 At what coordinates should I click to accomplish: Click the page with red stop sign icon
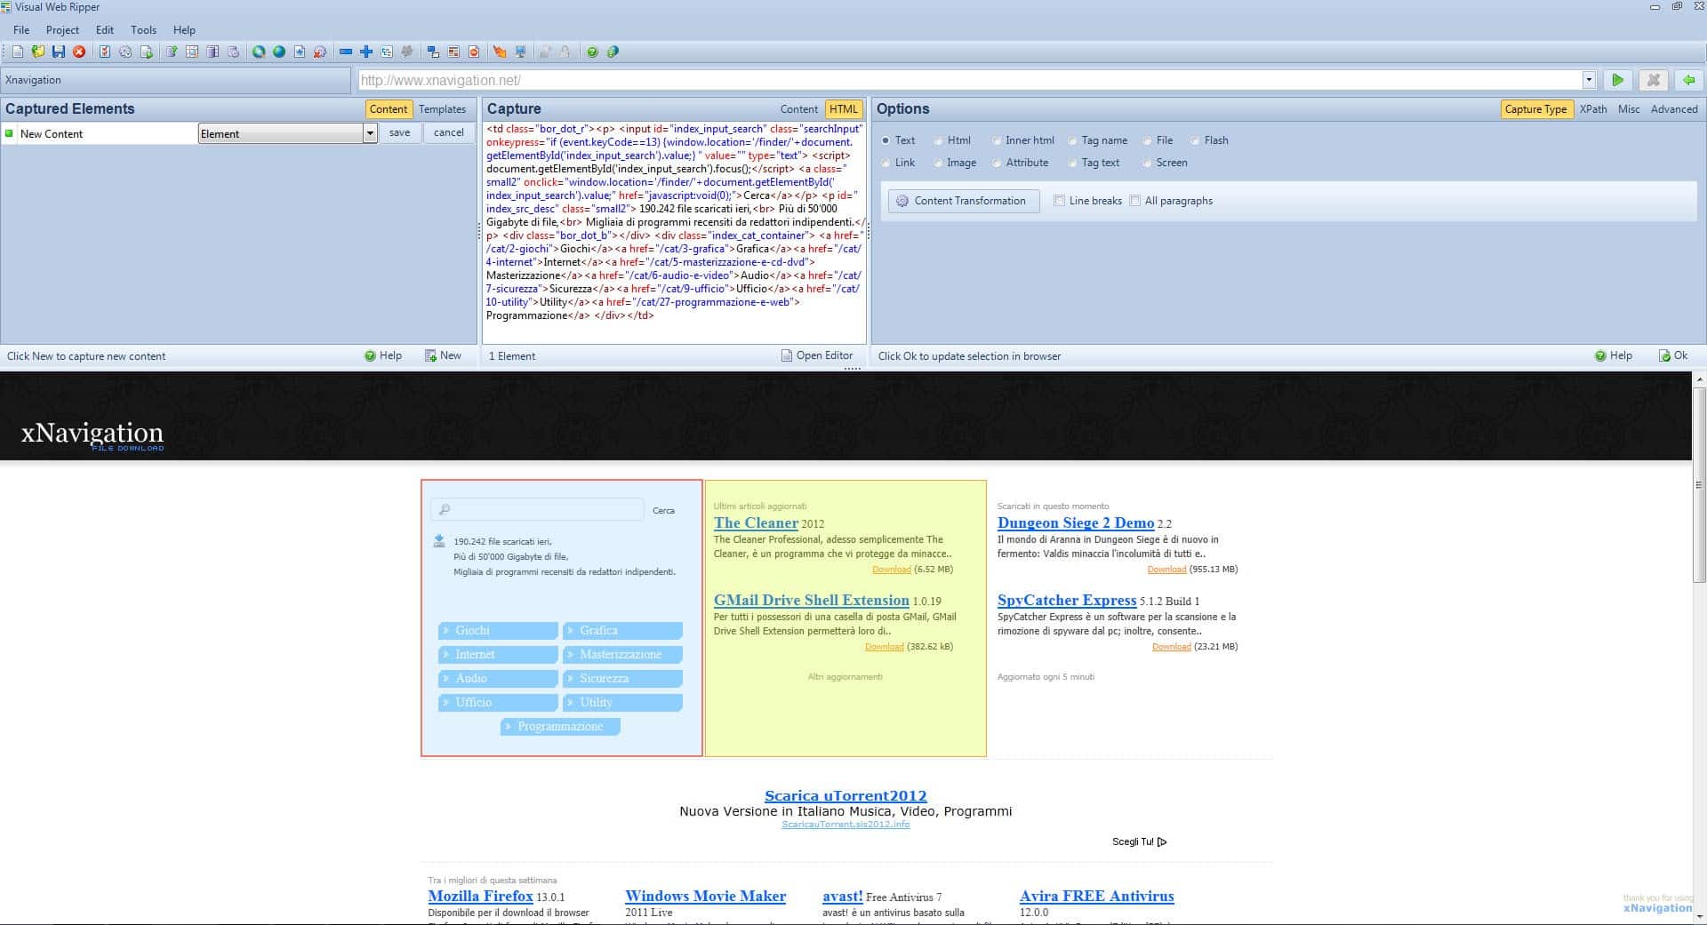(474, 52)
